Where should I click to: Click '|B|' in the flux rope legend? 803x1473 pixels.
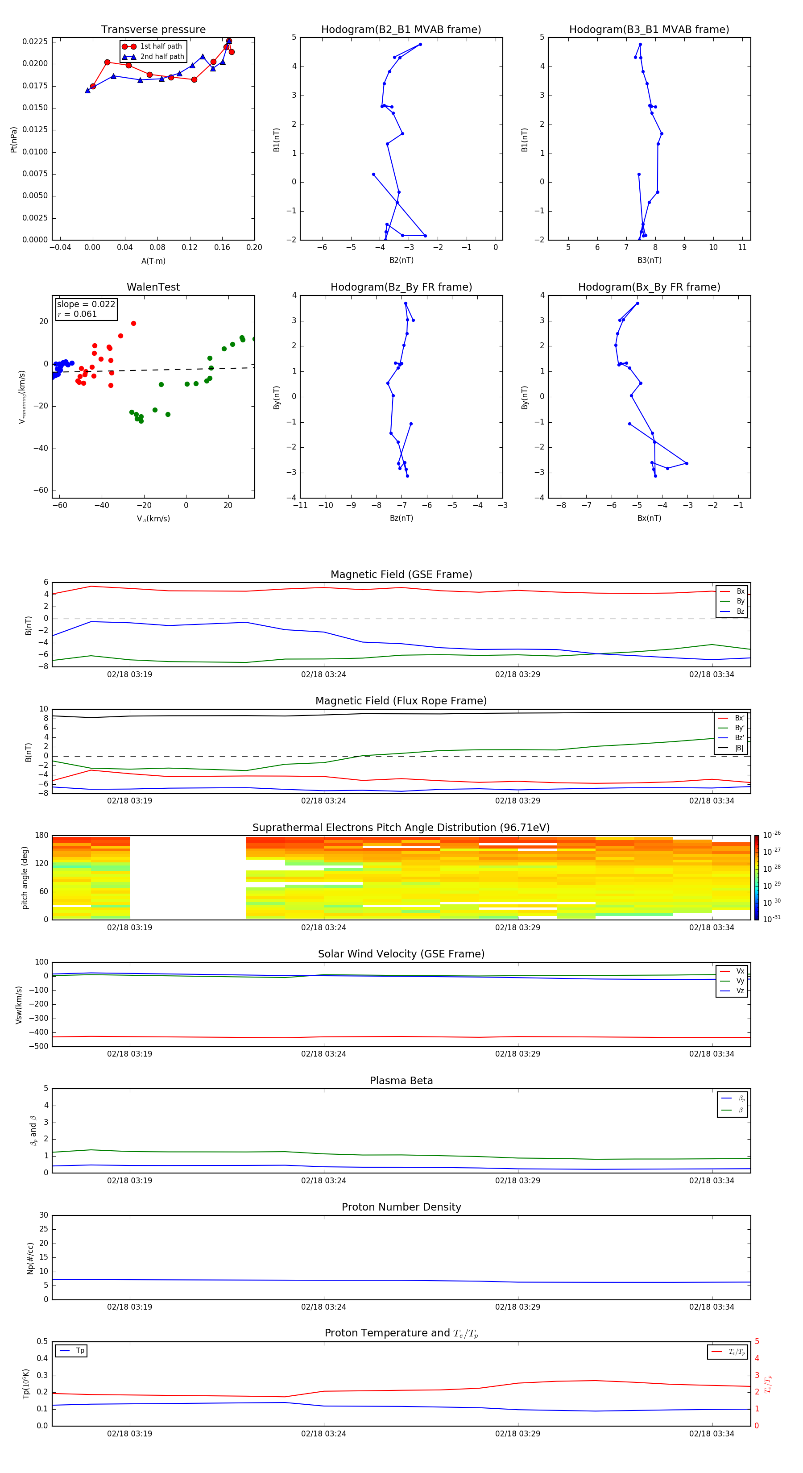[x=739, y=748]
